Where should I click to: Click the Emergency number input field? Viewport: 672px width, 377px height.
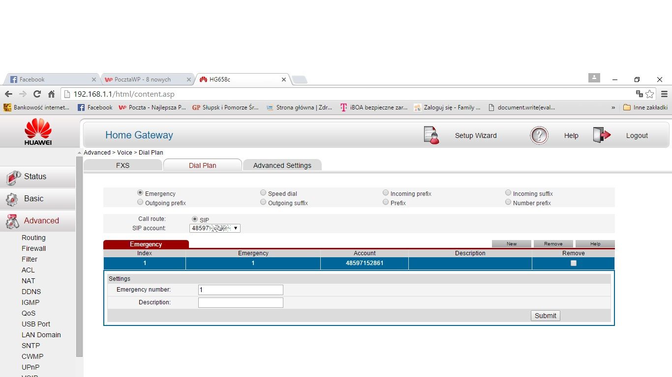[x=241, y=290]
